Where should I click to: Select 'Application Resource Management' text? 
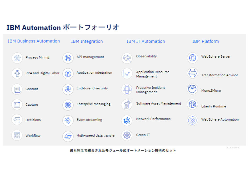click(153, 74)
